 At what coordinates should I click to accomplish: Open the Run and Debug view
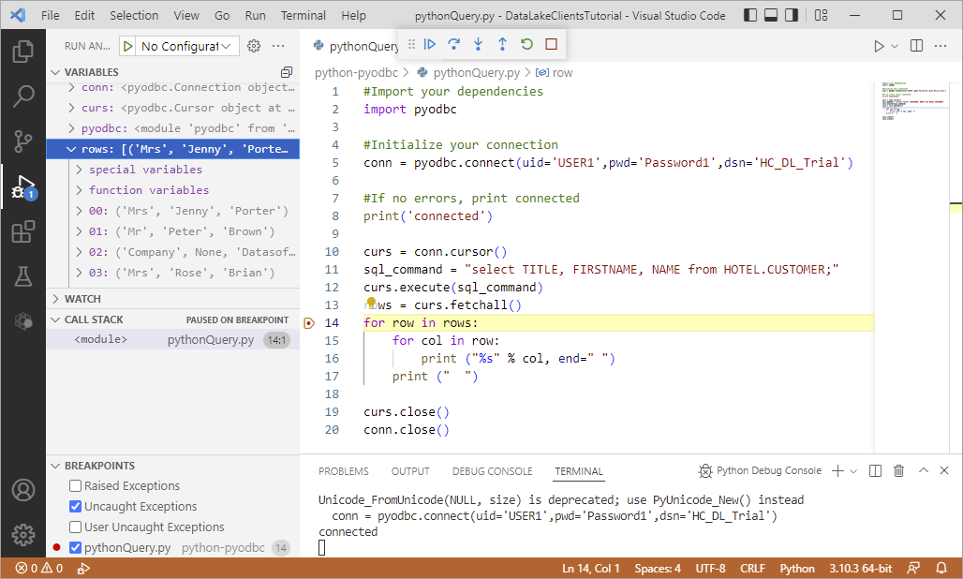coord(22,186)
